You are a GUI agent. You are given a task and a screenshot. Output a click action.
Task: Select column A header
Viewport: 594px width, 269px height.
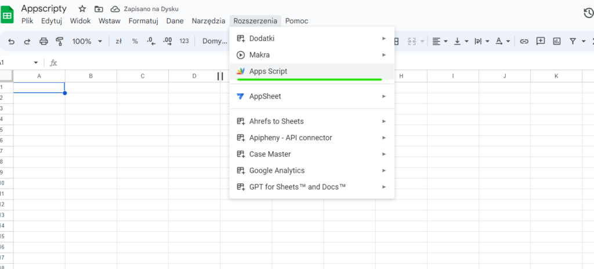(x=39, y=76)
